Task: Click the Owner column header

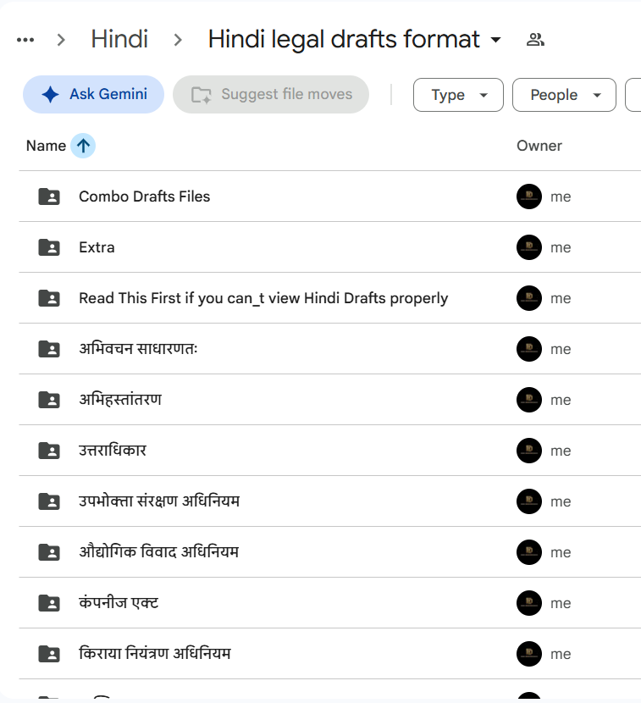Action: pyautogui.click(x=539, y=146)
